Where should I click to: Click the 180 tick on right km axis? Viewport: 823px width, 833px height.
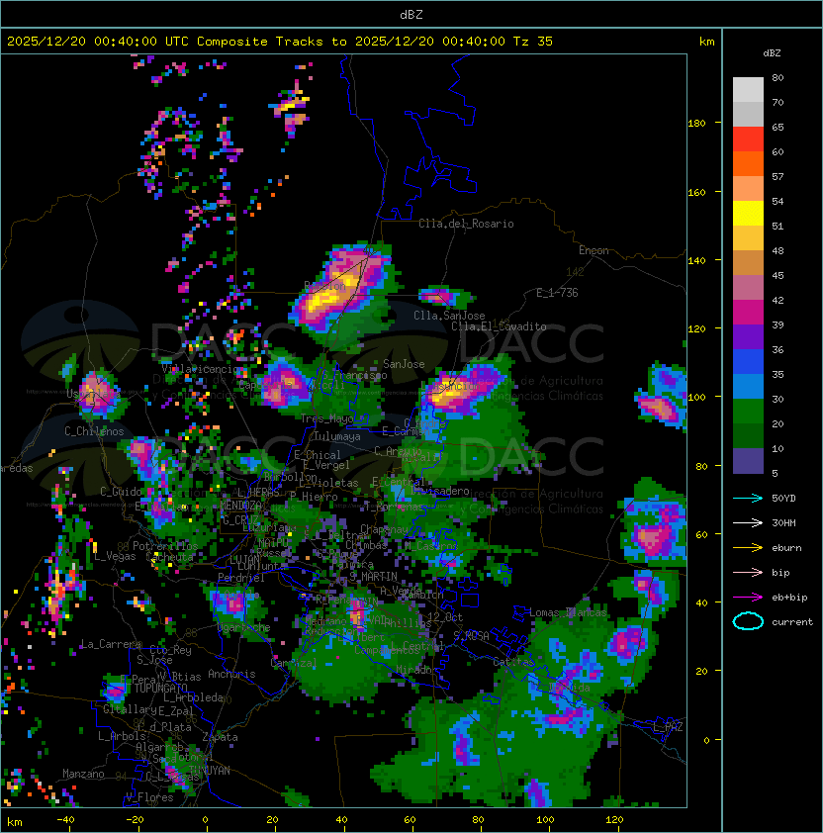tap(696, 124)
